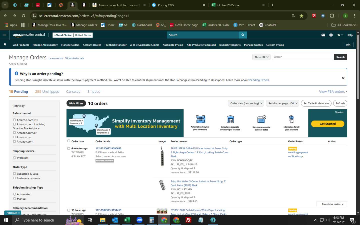This screenshot has width=360, height=225.
Task: Show hidden system tray icons chevron
Action: click(x=315, y=220)
